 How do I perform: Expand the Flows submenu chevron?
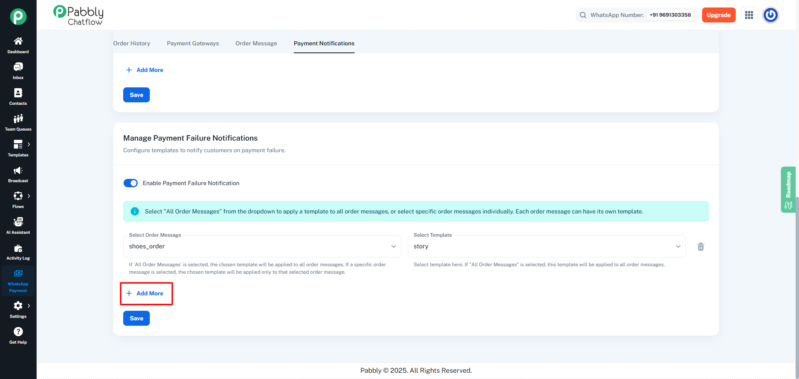click(29, 196)
